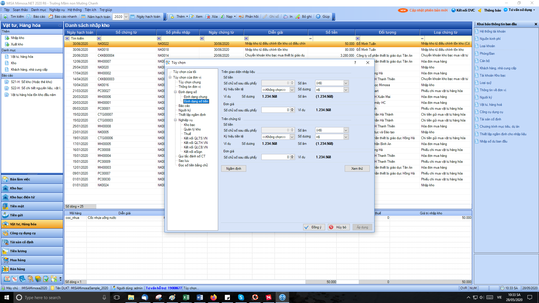Open Số âm dropdown under Trên chứng từ

[346, 130]
